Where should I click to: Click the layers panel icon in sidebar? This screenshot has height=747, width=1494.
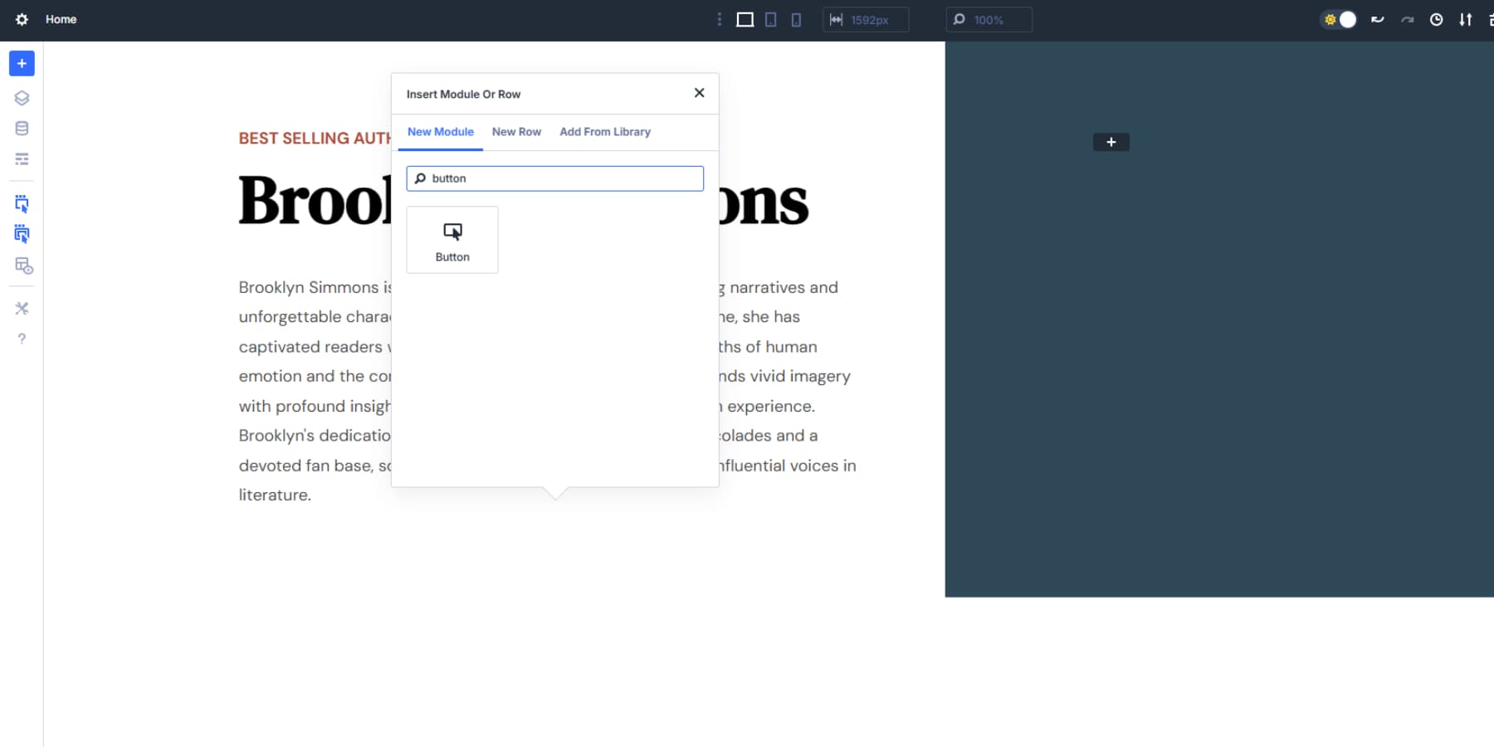[22, 97]
